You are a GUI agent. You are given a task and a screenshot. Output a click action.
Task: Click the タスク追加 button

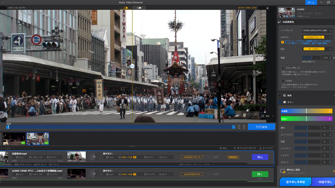point(261,127)
